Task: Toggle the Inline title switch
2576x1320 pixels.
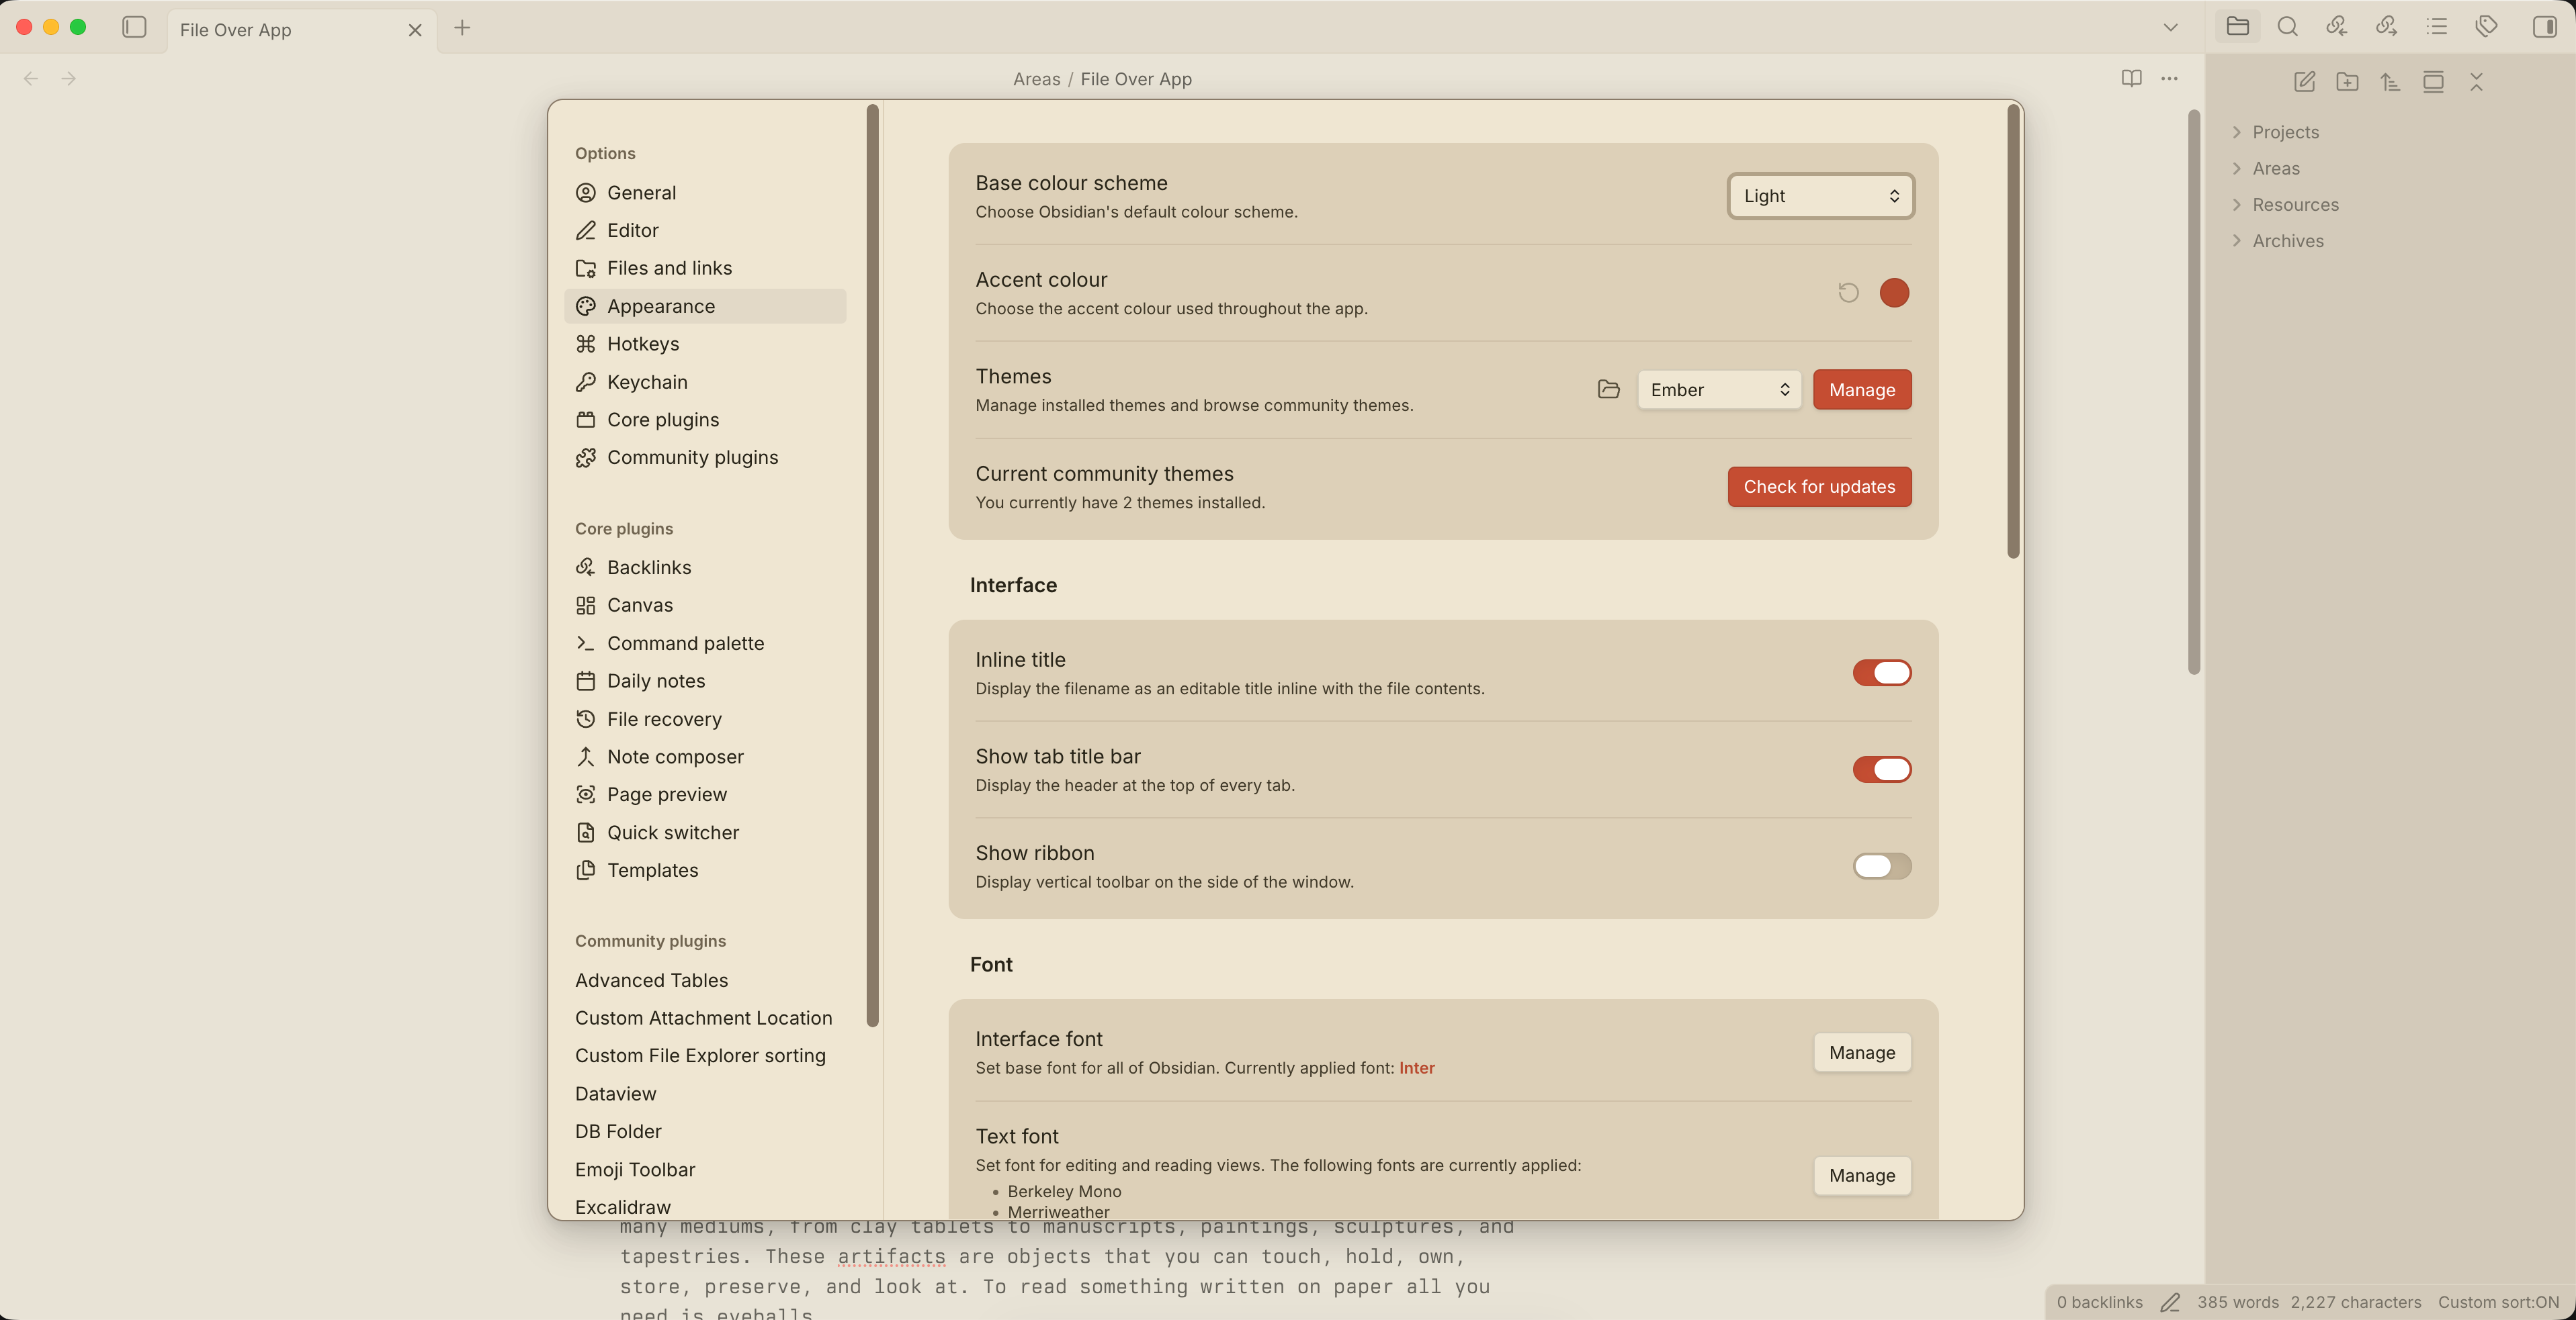Action: pos(1881,673)
